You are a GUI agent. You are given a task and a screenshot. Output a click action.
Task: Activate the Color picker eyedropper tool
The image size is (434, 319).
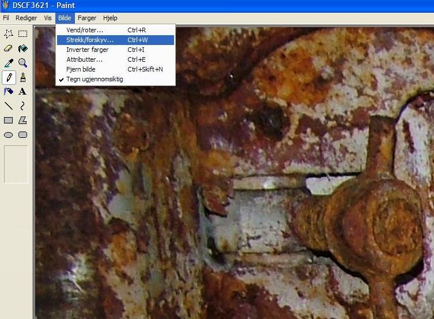pos(9,63)
